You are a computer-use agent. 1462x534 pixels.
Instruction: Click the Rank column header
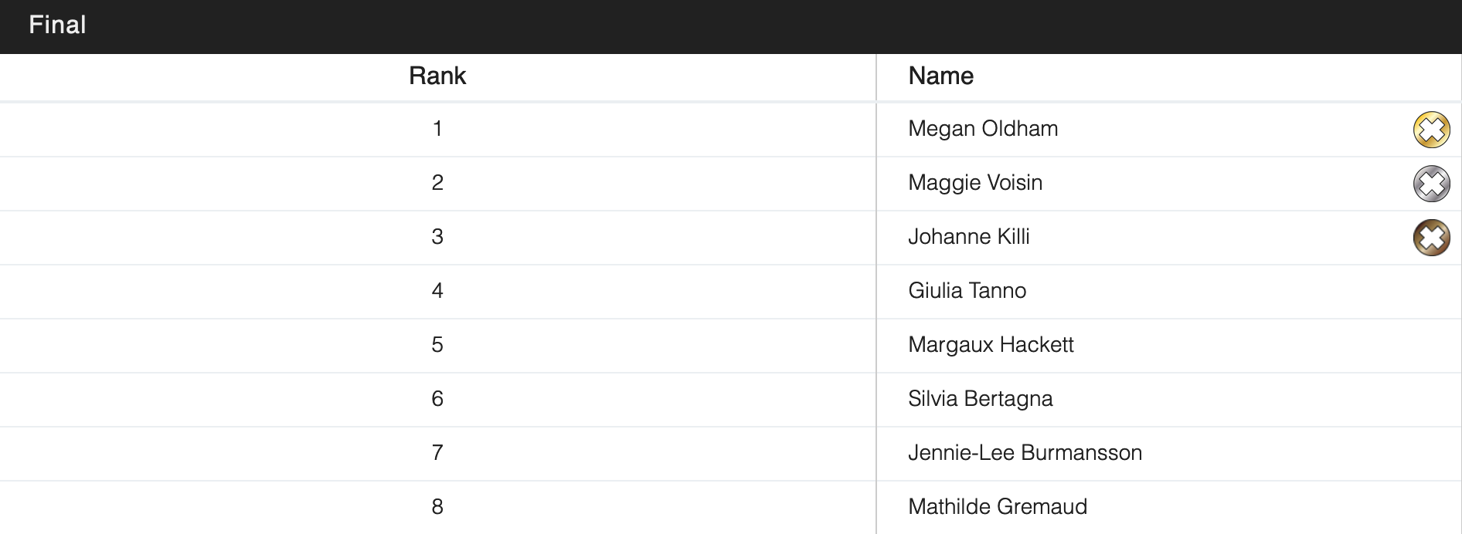(437, 76)
